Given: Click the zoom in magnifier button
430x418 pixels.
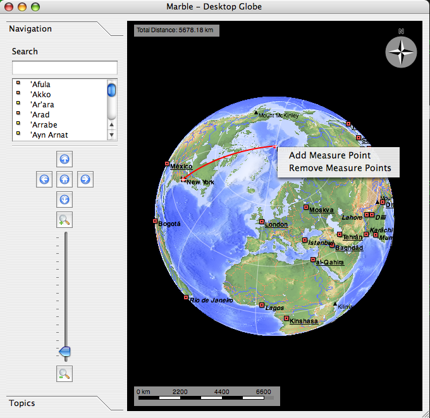Looking at the screenshot, I should pyautogui.click(x=64, y=220).
